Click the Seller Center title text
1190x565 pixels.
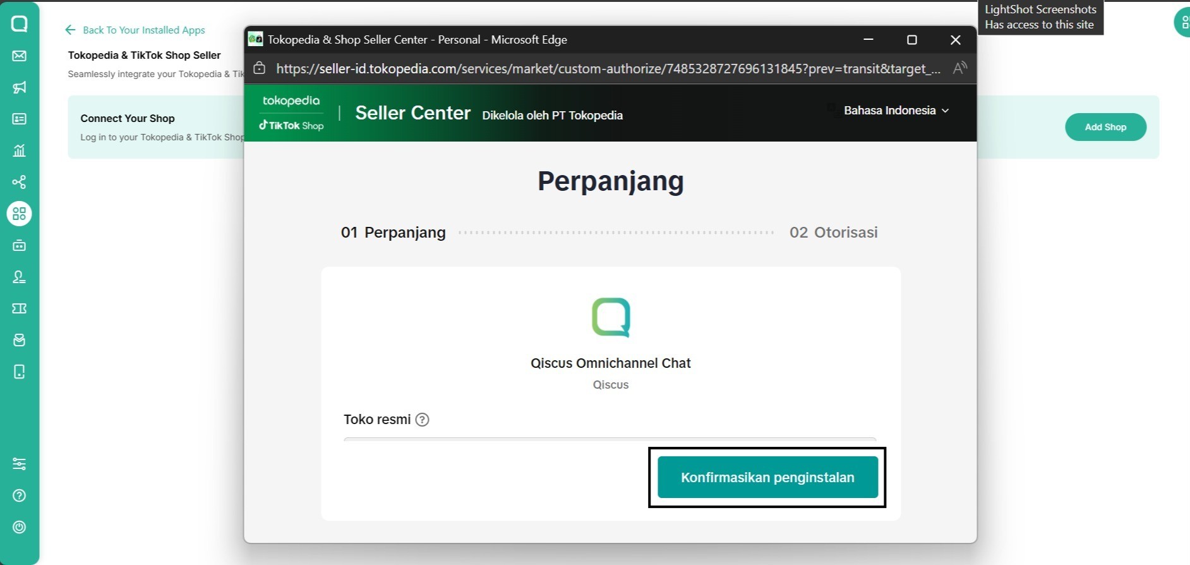pos(413,113)
